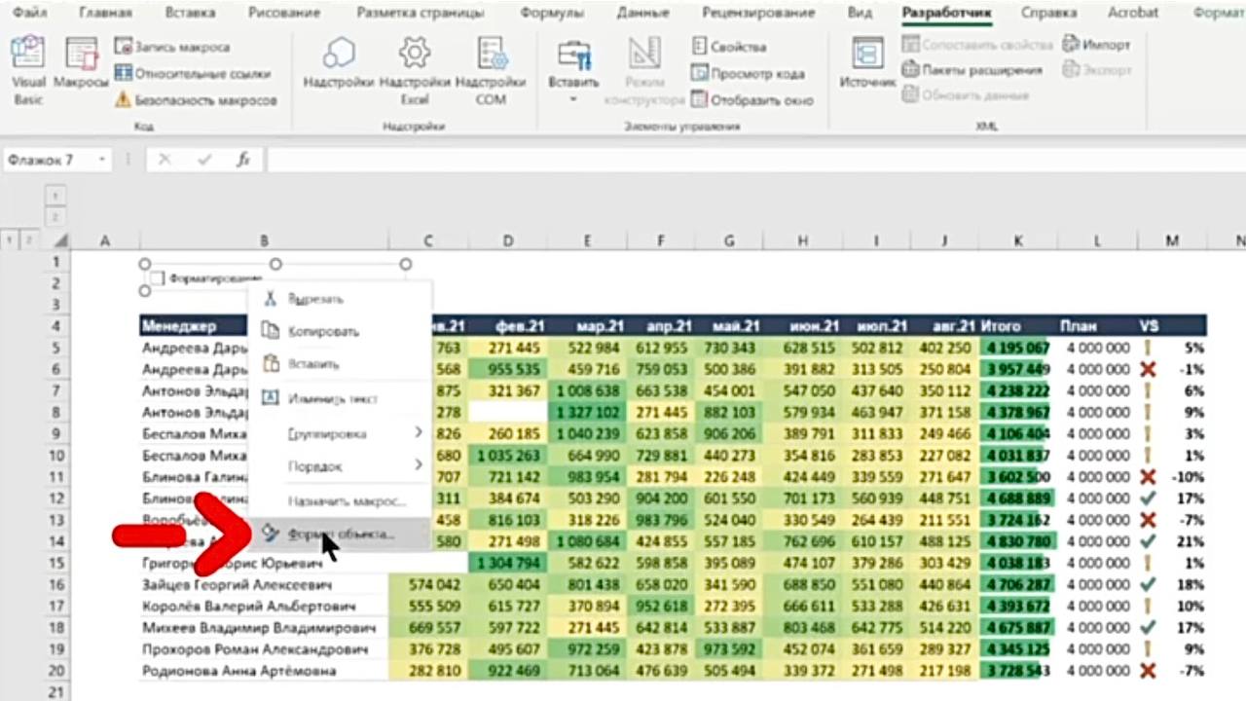
Task: Click outline level 1 button above columns
Action: (x=55, y=196)
